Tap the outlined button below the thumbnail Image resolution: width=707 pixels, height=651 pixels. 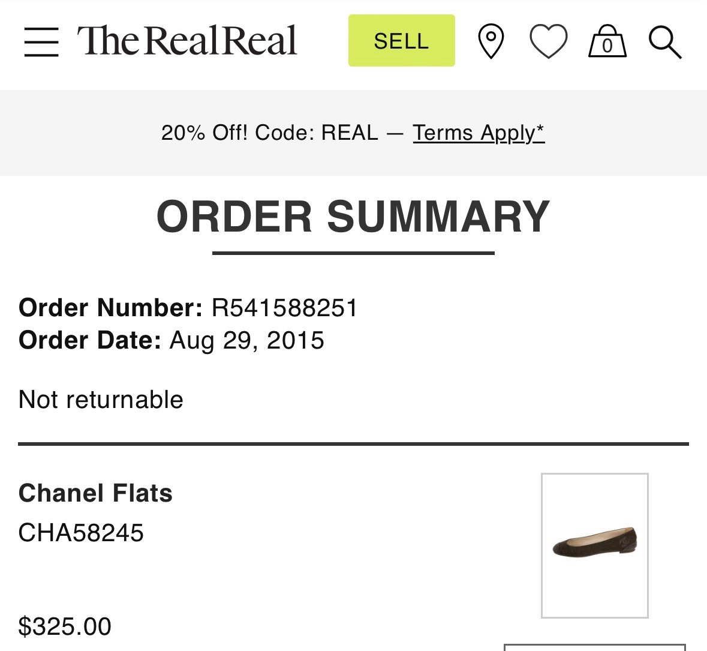coord(595,647)
